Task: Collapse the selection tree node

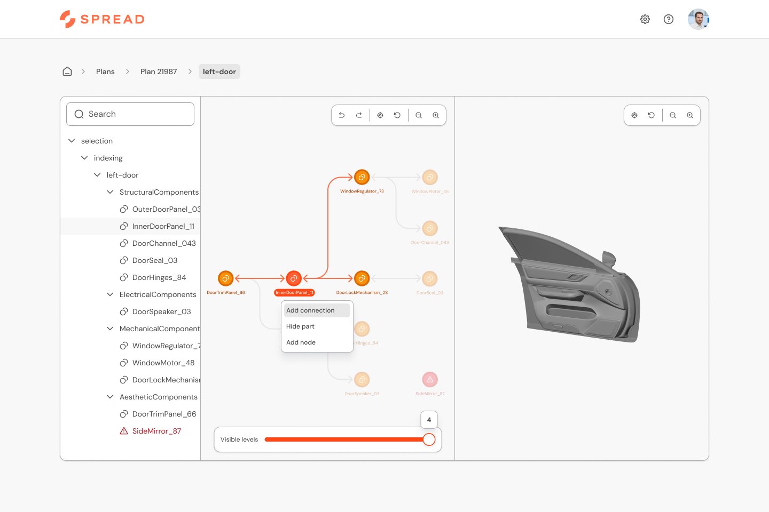Action: pyautogui.click(x=72, y=141)
